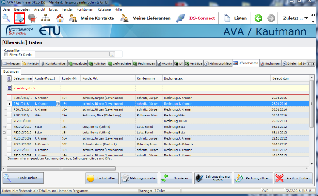318x196 pixels.
Task: Sort by the Belegnummer column header
Action: pos(22,78)
